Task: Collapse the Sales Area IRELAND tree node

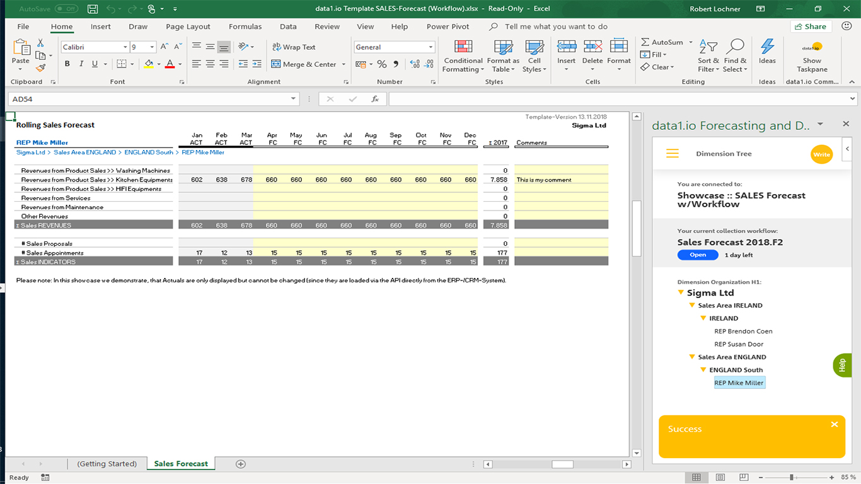Action: (x=692, y=306)
